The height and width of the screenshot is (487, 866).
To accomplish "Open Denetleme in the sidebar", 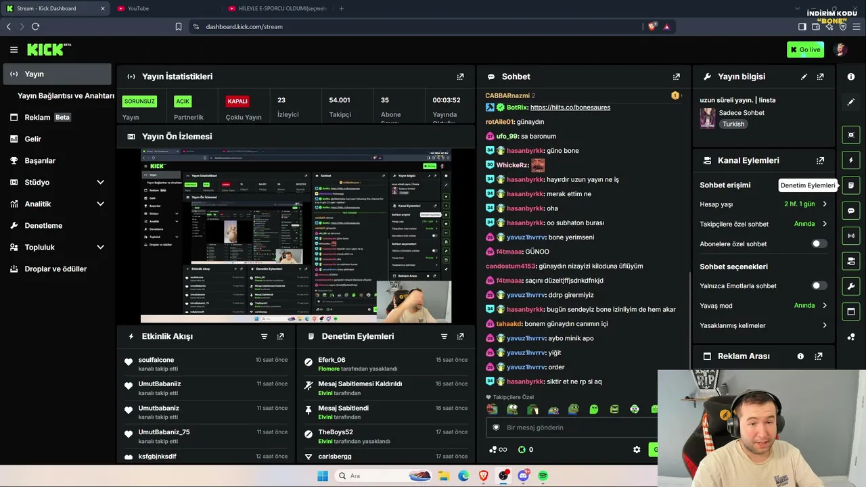I will pos(57,225).
